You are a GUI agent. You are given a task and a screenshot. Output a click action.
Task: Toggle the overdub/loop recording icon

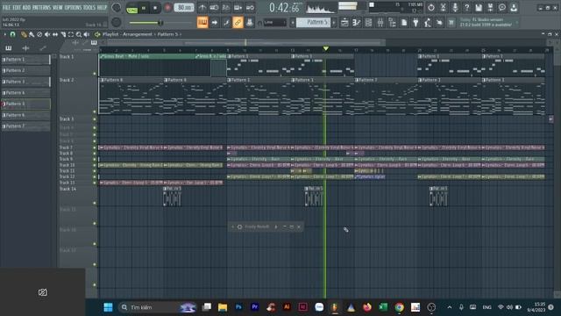[x=238, y=8]
